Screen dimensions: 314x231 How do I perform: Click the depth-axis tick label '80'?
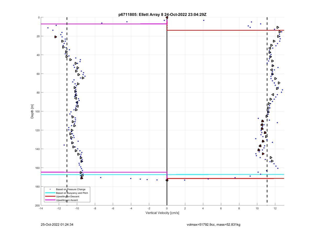[x=38, y=93]
